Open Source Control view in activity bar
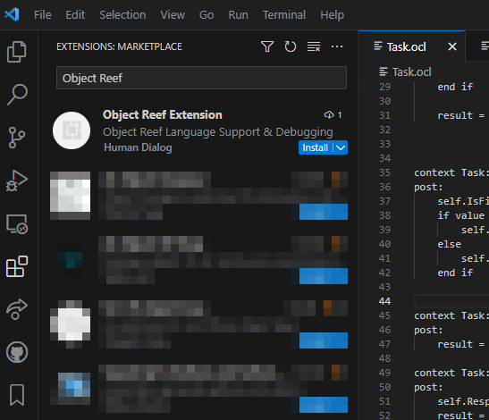Image resolution: width=489 pixels, height=420 pixels. click(16, 138)
